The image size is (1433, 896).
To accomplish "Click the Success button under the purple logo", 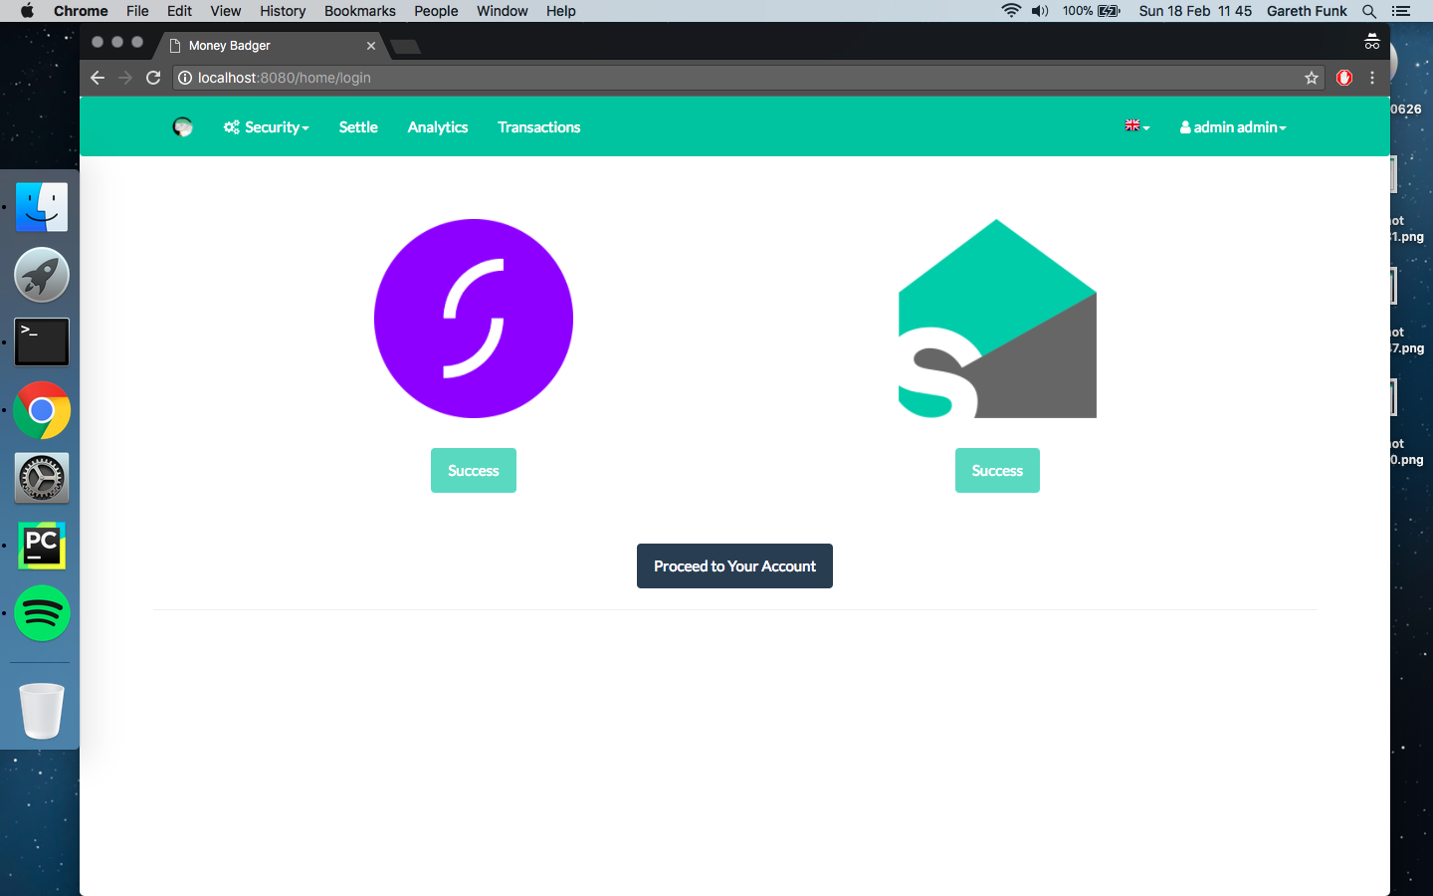I will [x=474, y=470].
